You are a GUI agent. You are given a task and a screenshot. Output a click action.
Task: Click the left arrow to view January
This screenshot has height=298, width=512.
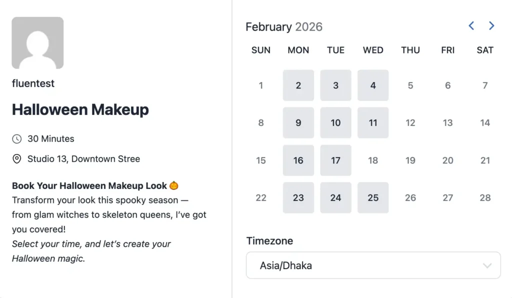click(470, 25)
